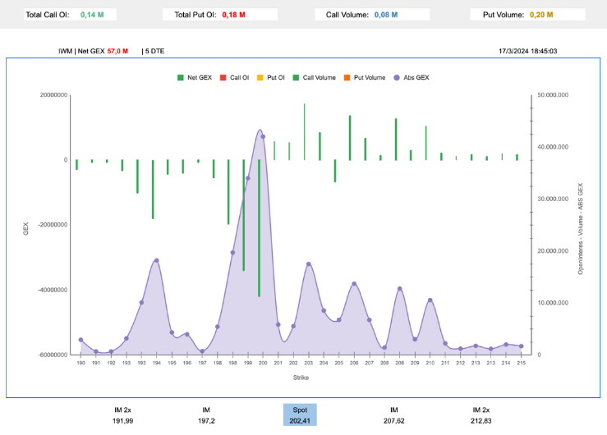This screenshot has height=435, width=607.
Task: Click the GEX left axis title
Action: (x=26, y=228)
